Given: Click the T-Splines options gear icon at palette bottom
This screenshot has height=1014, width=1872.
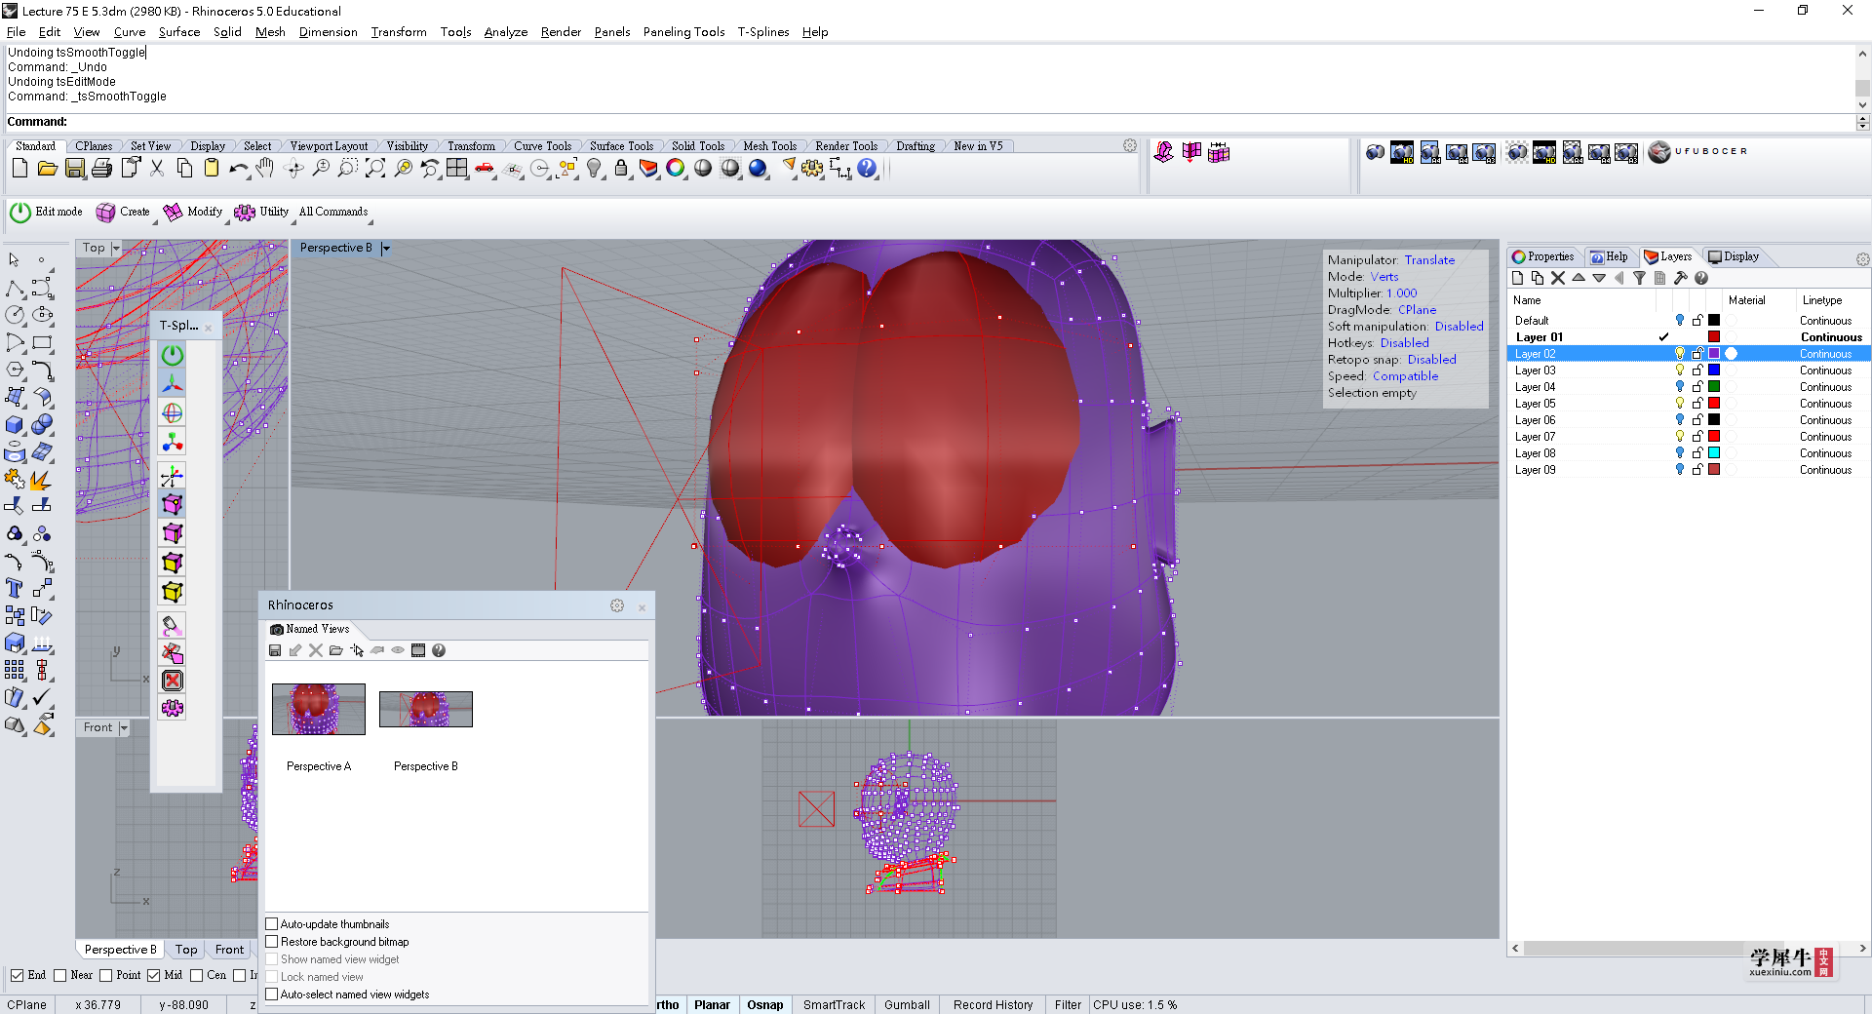Looking at the screenshot, I should coord(173,708).
